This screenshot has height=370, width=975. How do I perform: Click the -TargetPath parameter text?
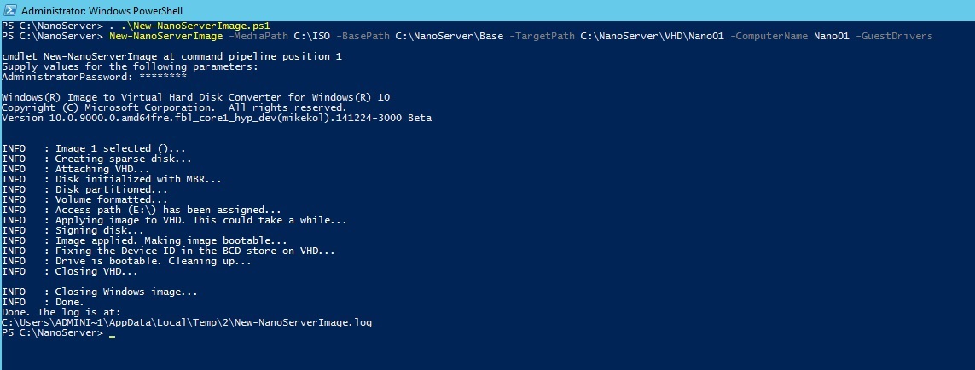[x=542, y=36]
